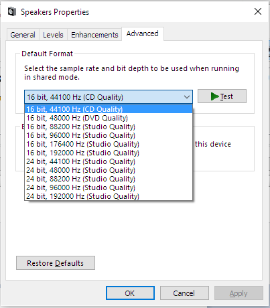This screenshot has width=270, height=308.
Task: Click the speaker icon in title bar
Action: tap(12, 11)
